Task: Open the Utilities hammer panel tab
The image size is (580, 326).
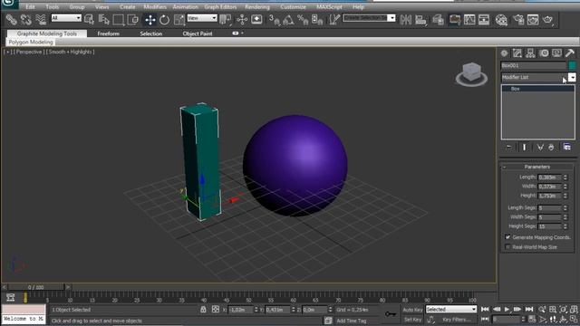Action: [x=570, y=53]
